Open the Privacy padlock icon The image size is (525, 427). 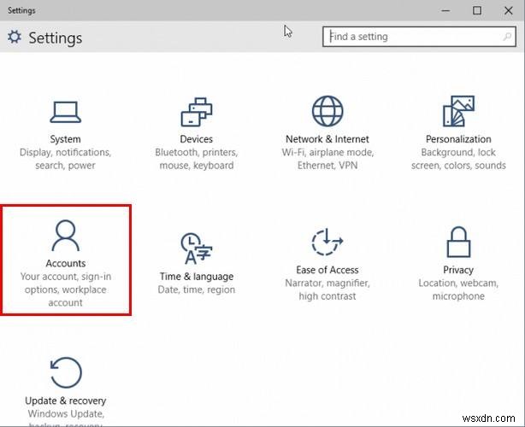458,242
